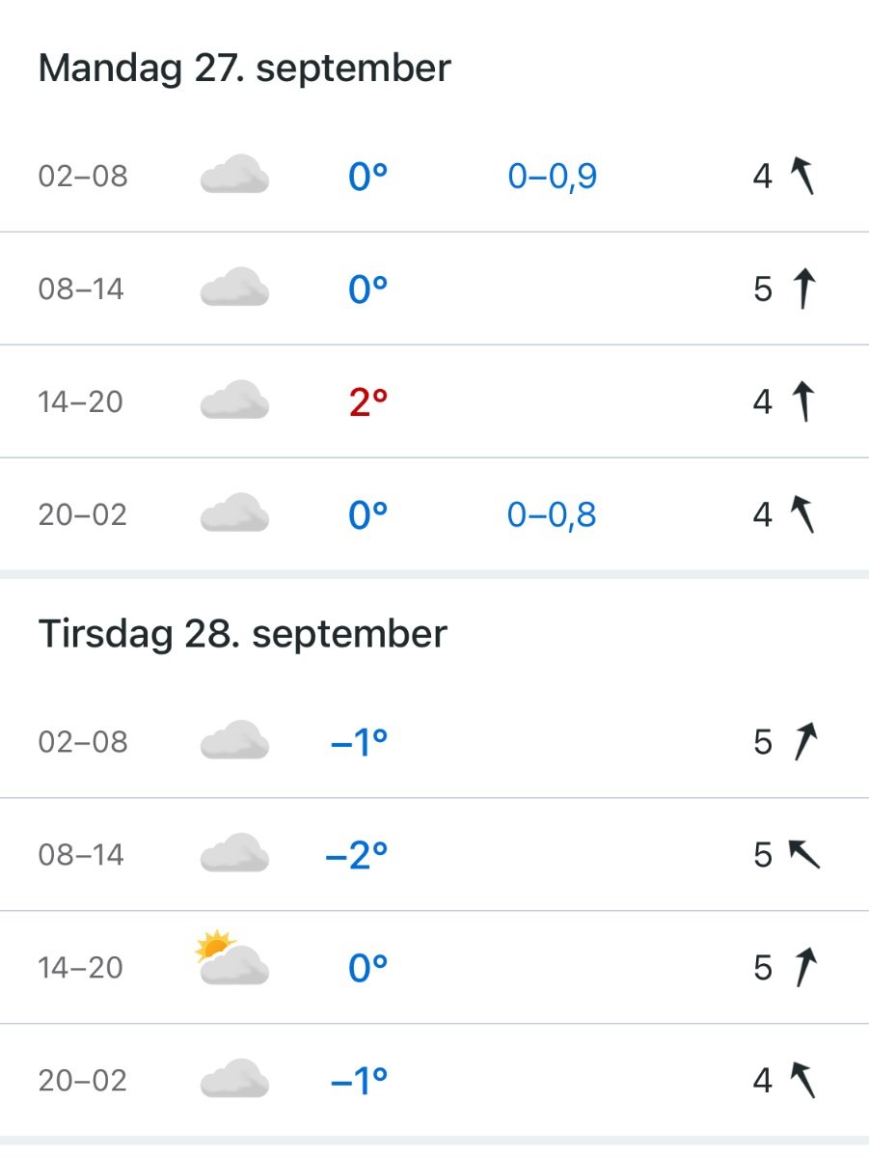Tap the partly sunny icon for Tuesday 14–20
The width and height of the screenshot is (869, 1158).
[231, 960]
